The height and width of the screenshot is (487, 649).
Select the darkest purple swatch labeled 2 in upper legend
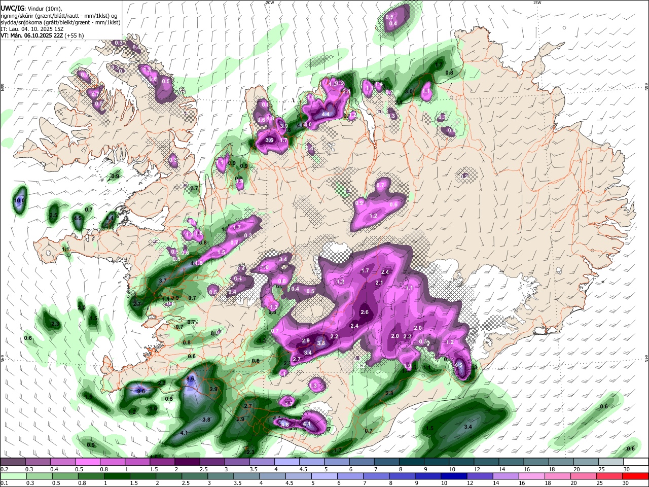tap(187, 462)
